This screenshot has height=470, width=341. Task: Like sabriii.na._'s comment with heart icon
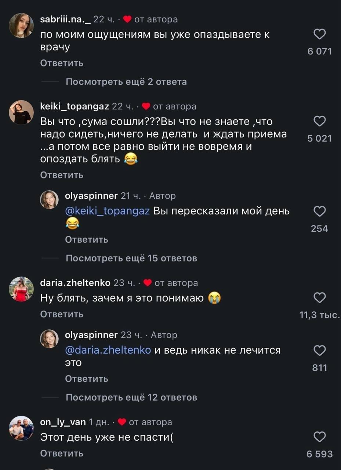point(320,35)
